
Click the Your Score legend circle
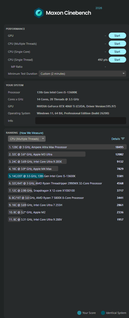click(x=79, y=313)
